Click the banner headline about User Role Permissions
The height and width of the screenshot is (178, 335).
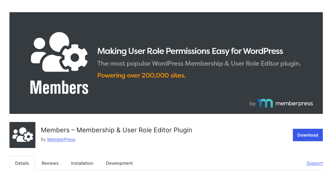coord(190,51)
